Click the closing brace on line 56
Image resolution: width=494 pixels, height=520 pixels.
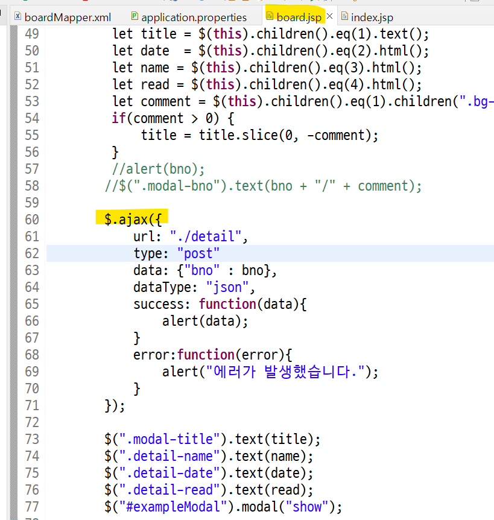pos(115,152)
